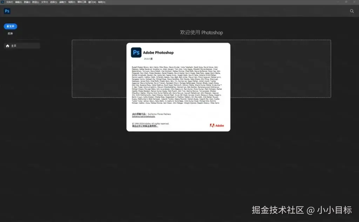359x222 pixels.
Task: Open search with the magnifier icon
Action: tap(352, 11)
